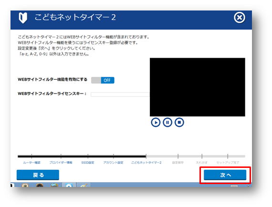
Task: Select the ルーター確認 progress step
Action: point(31,163)
